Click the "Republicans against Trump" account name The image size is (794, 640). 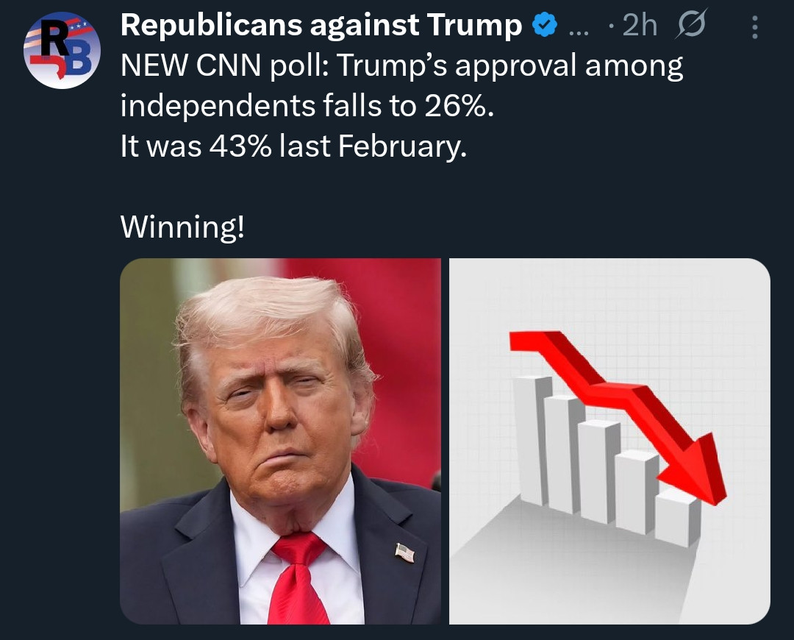tap(321, 26)
